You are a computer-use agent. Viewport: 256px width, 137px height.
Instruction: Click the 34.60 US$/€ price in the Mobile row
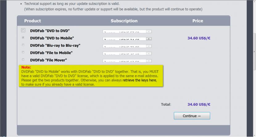pos(199,38)
